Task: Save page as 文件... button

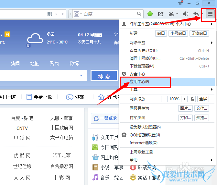Action: coord(201,108)
